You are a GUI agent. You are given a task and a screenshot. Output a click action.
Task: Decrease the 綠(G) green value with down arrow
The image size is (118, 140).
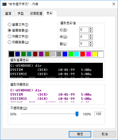pos(90,38)
